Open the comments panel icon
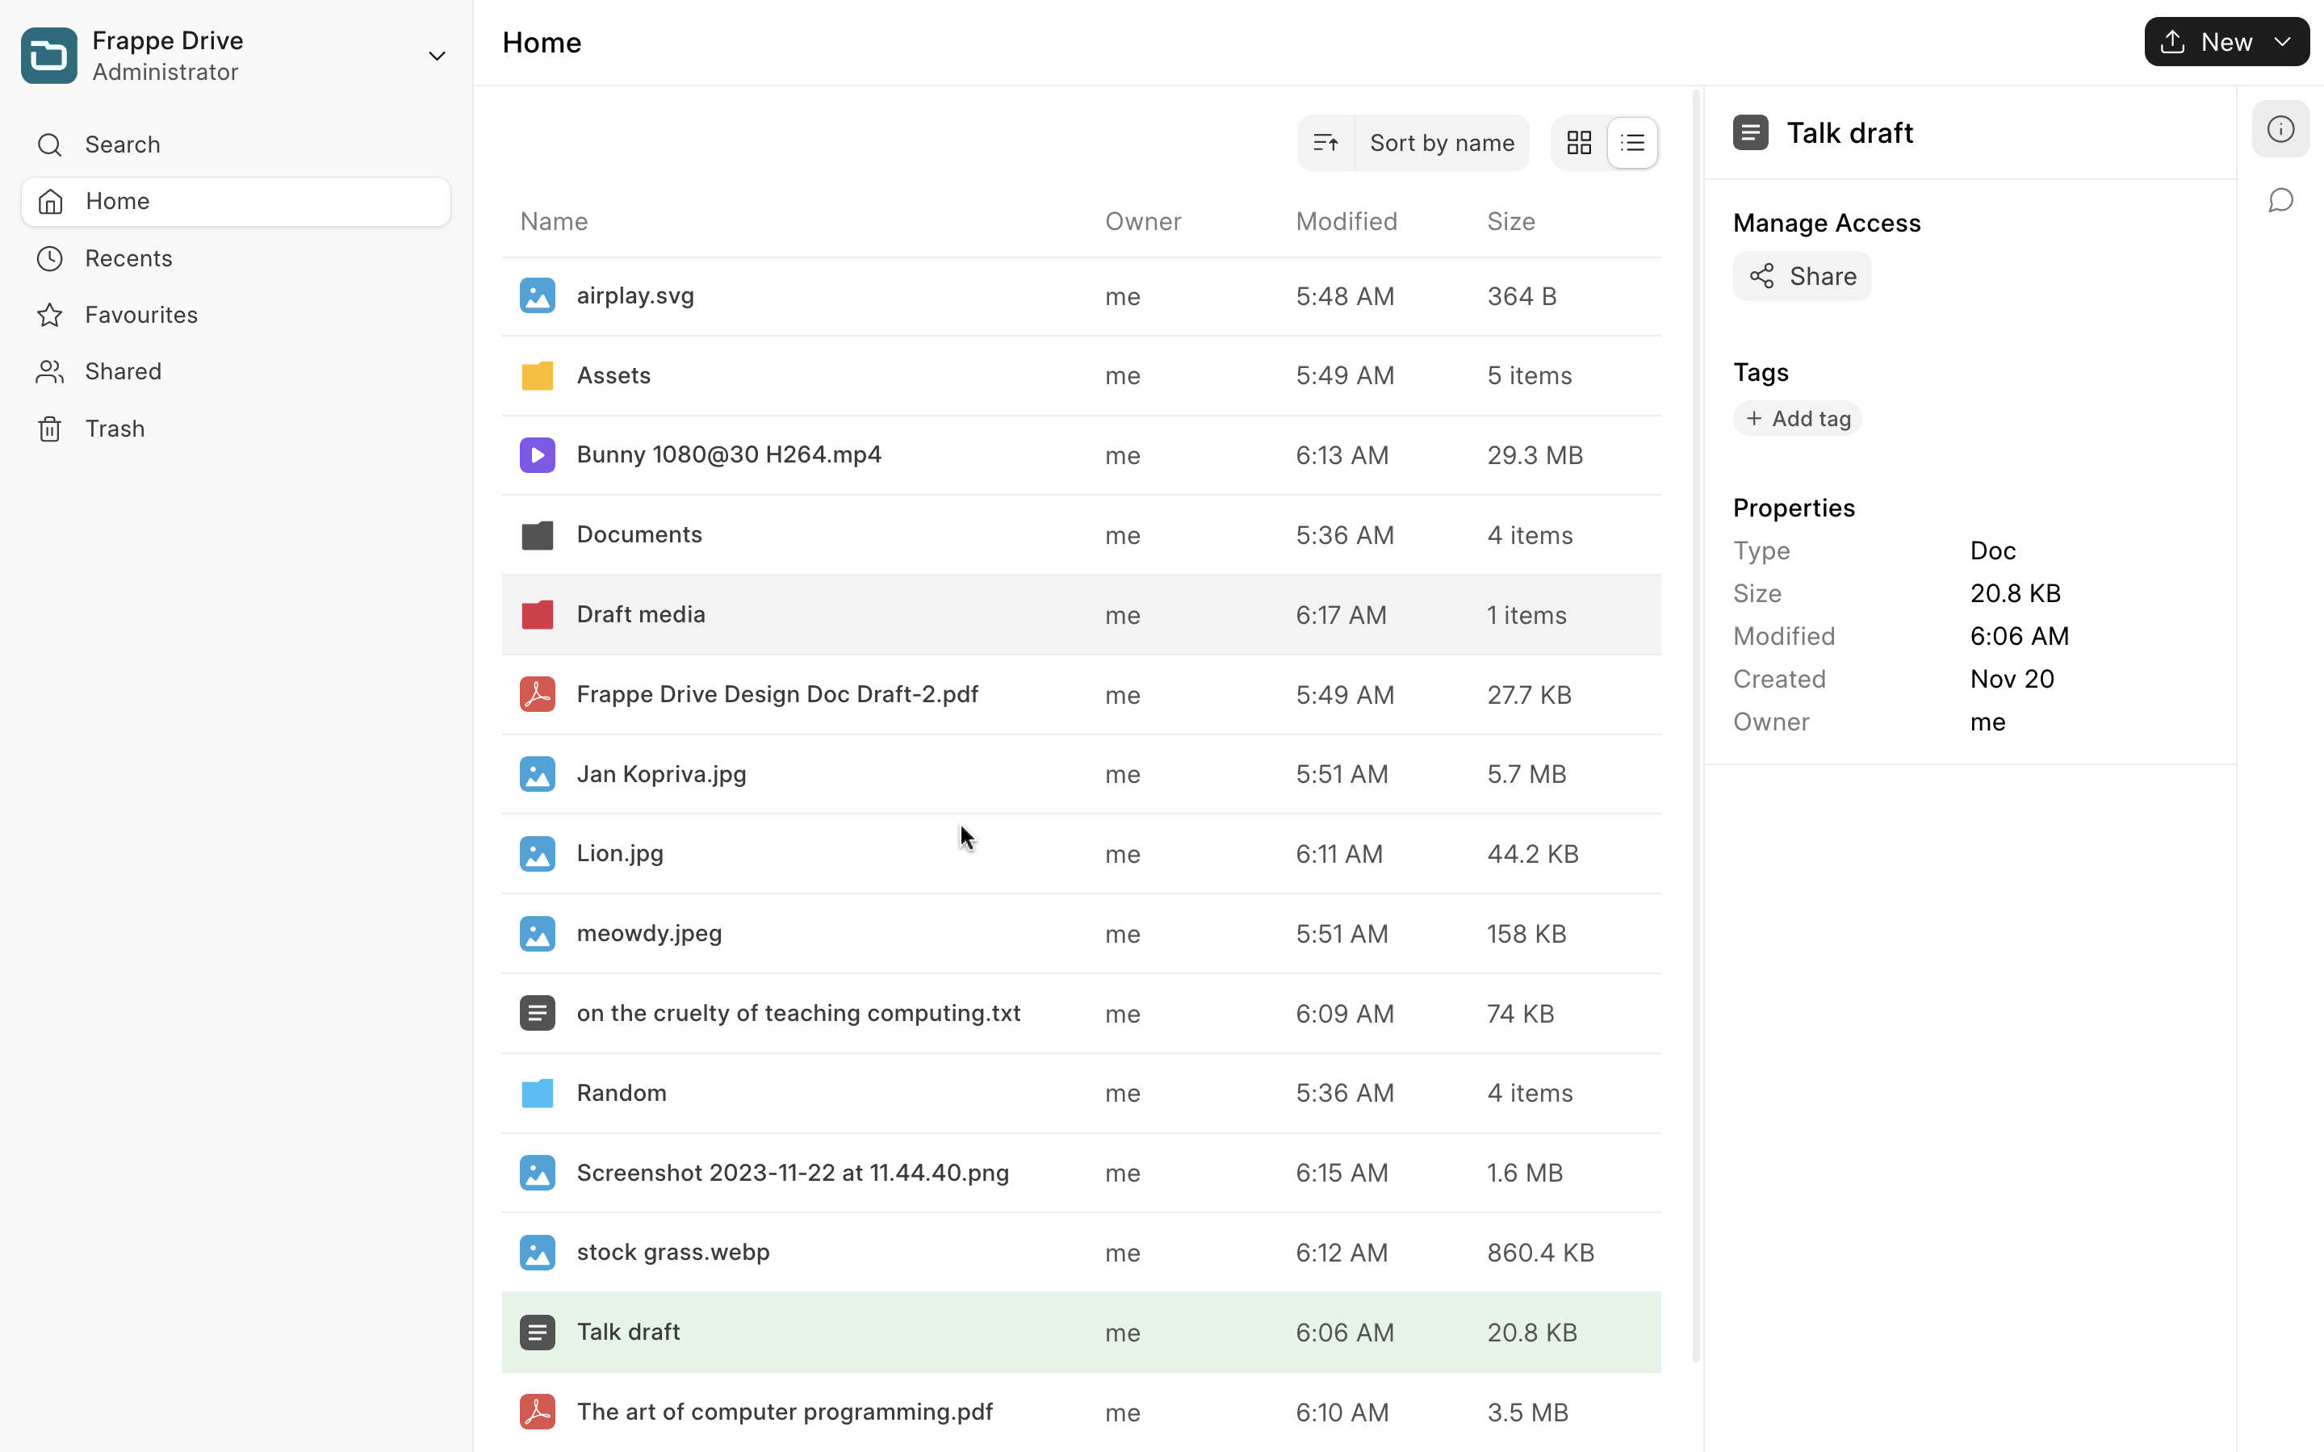This screenshot has width=2324, height=1452. point(2280,201)
